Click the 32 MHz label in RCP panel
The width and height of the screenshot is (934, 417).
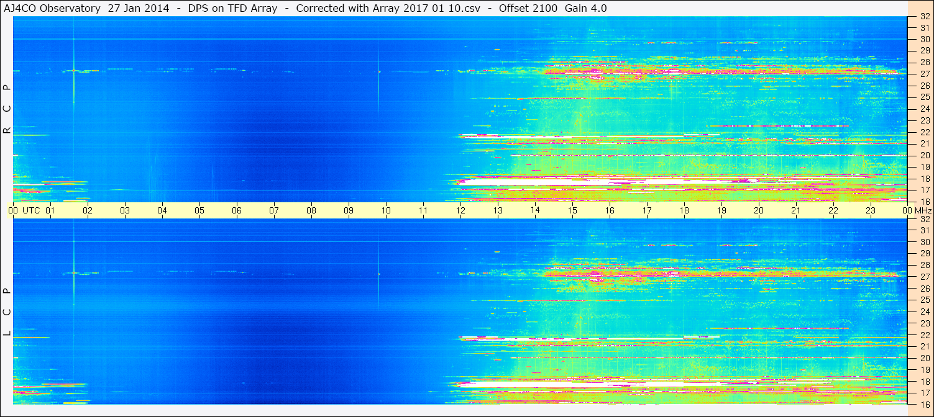pos(925,16)
